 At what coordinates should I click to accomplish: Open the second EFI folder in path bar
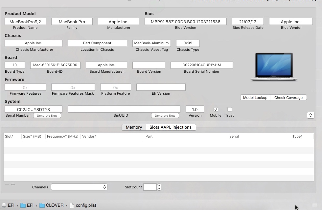click(x=27, y=205)
